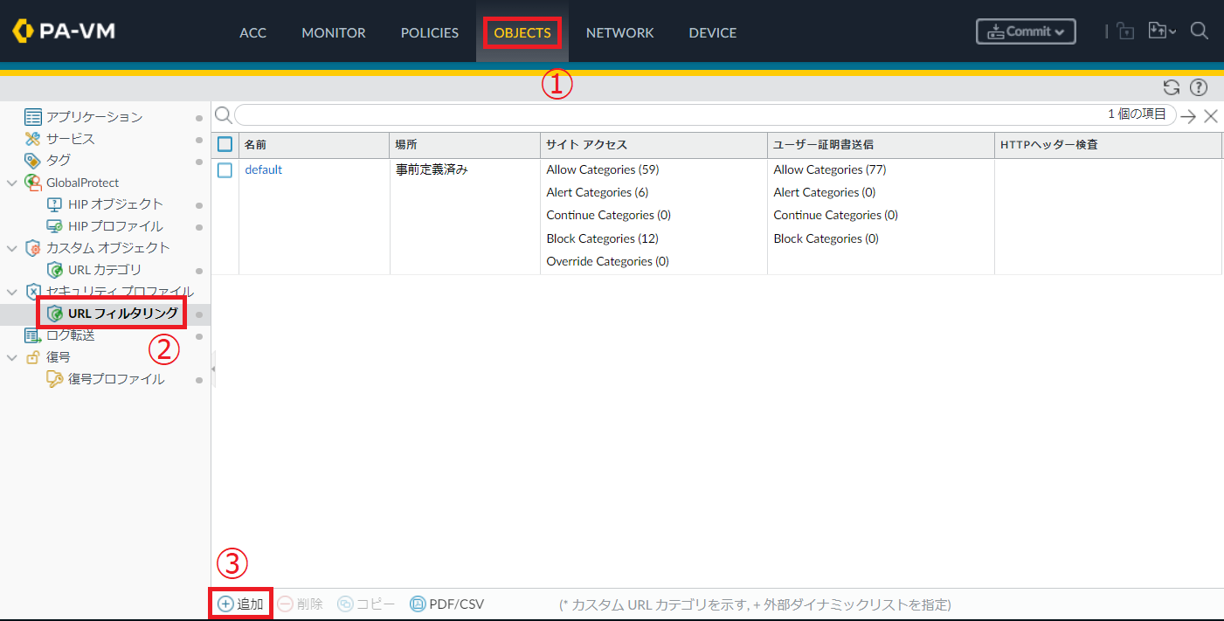
Task: Open help with the question mark icon
Action: (x=1199, y=87)
